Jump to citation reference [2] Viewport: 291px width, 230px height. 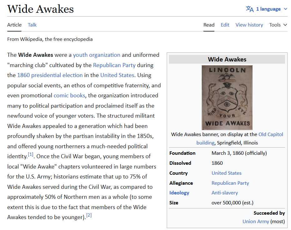pyautogui.click(x=89, y=215)
